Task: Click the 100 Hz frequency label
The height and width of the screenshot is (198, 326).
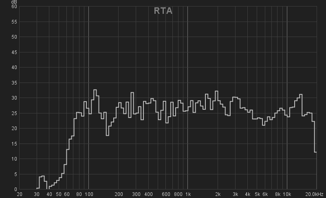Action: point(89,194)
